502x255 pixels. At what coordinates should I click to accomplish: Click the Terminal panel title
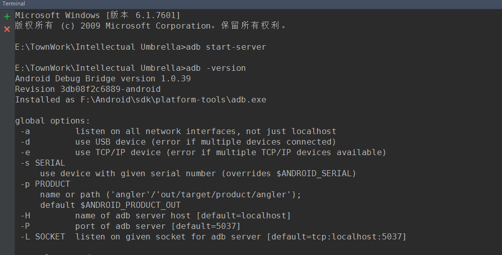point(14,4)
